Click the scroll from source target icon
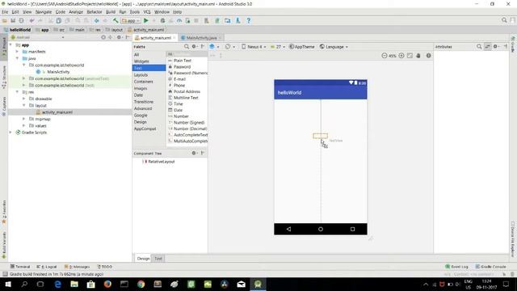The image size is (517, 291). 103,37
